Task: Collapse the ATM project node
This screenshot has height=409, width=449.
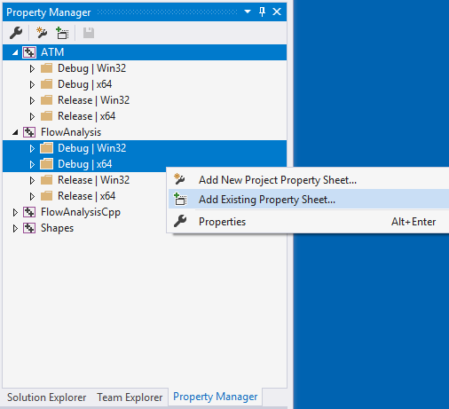Action: tap(15, 53)
